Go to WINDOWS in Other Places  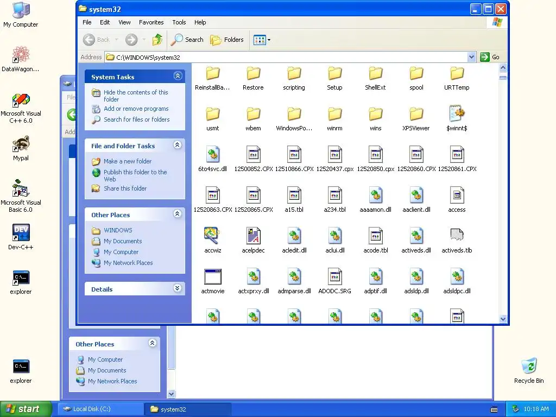click(x=118, y=230)
